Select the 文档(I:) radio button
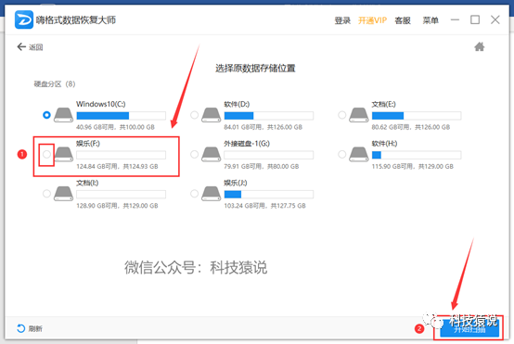This screenshot has width=514, height=344. pos(46,194)
